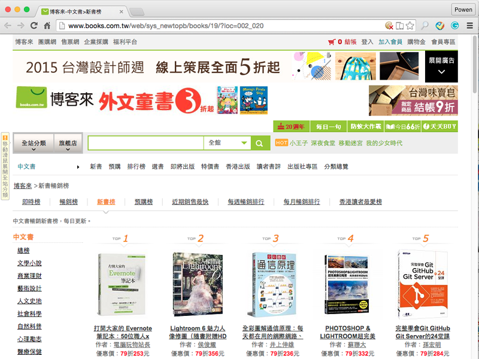
Task: Go back with the browser back arrow
Action: 8,26
